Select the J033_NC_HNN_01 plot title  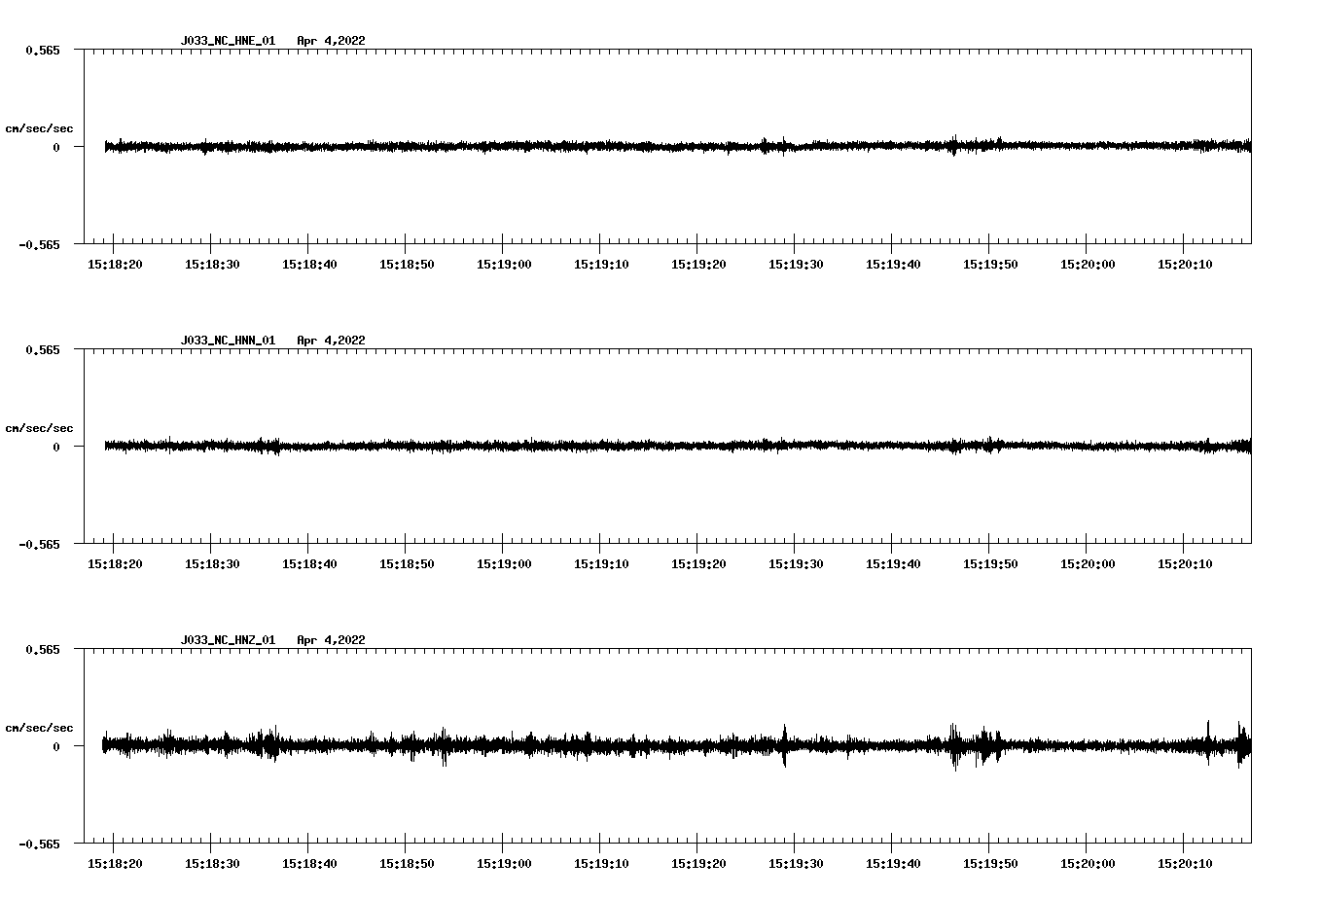point(228,341)
